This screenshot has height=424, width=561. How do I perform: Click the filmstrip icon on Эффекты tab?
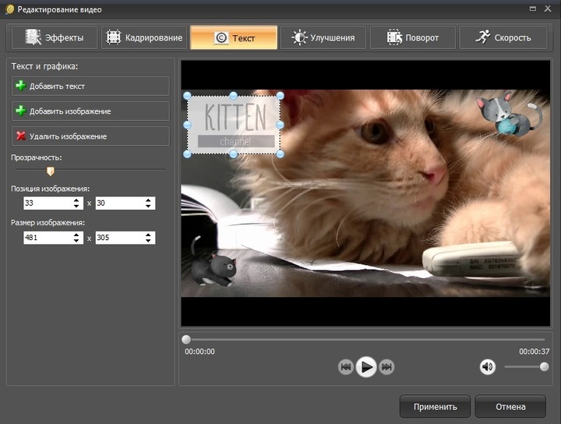(x=34, y=37)
